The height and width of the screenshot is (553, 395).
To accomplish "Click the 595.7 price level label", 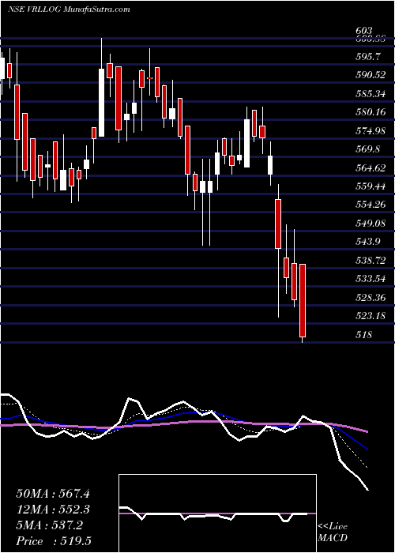I will pyautogui.click(x=369, y=56).
